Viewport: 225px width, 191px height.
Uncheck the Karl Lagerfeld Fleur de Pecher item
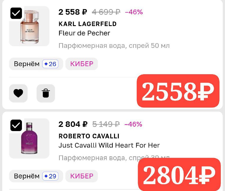click(16, 13)
